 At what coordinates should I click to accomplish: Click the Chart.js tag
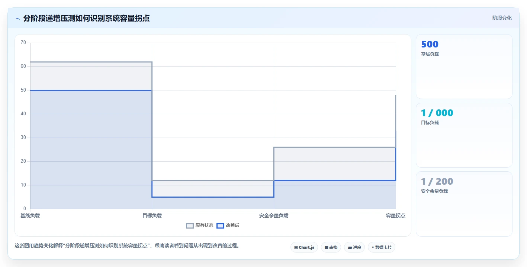point(304,247)
